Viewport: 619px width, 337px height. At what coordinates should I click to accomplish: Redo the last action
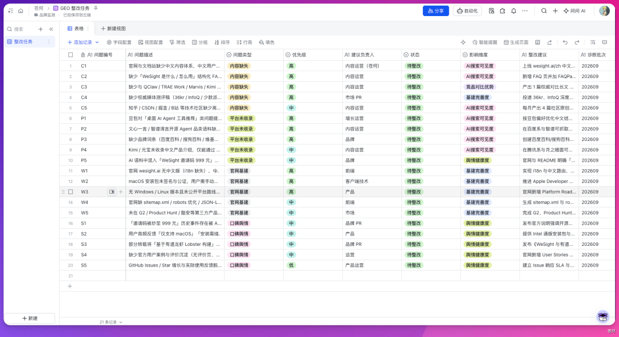[577, 42]
